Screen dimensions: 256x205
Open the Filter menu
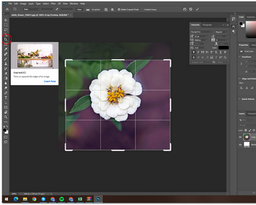pos(53,3)
